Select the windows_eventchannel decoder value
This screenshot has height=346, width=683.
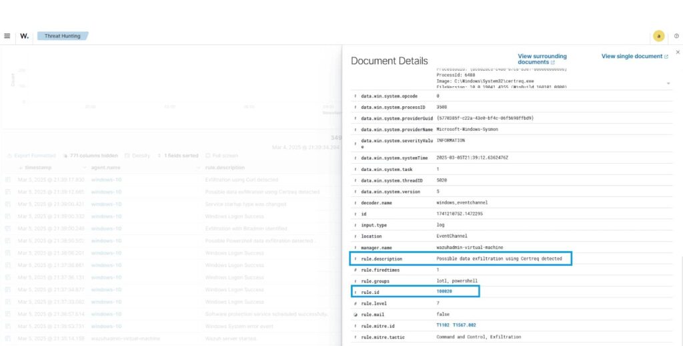[x=462, y=203]
